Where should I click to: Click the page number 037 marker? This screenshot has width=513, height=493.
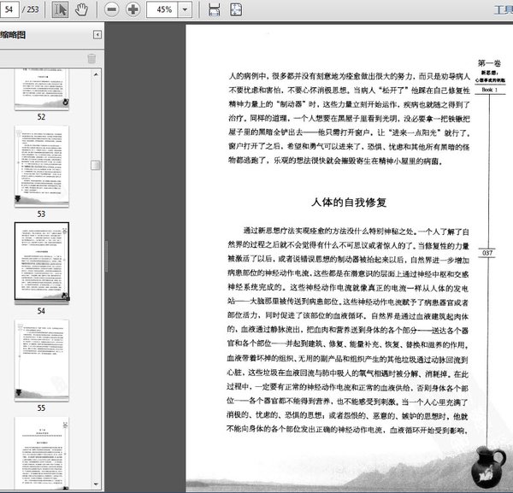click(x=487, y=253)
